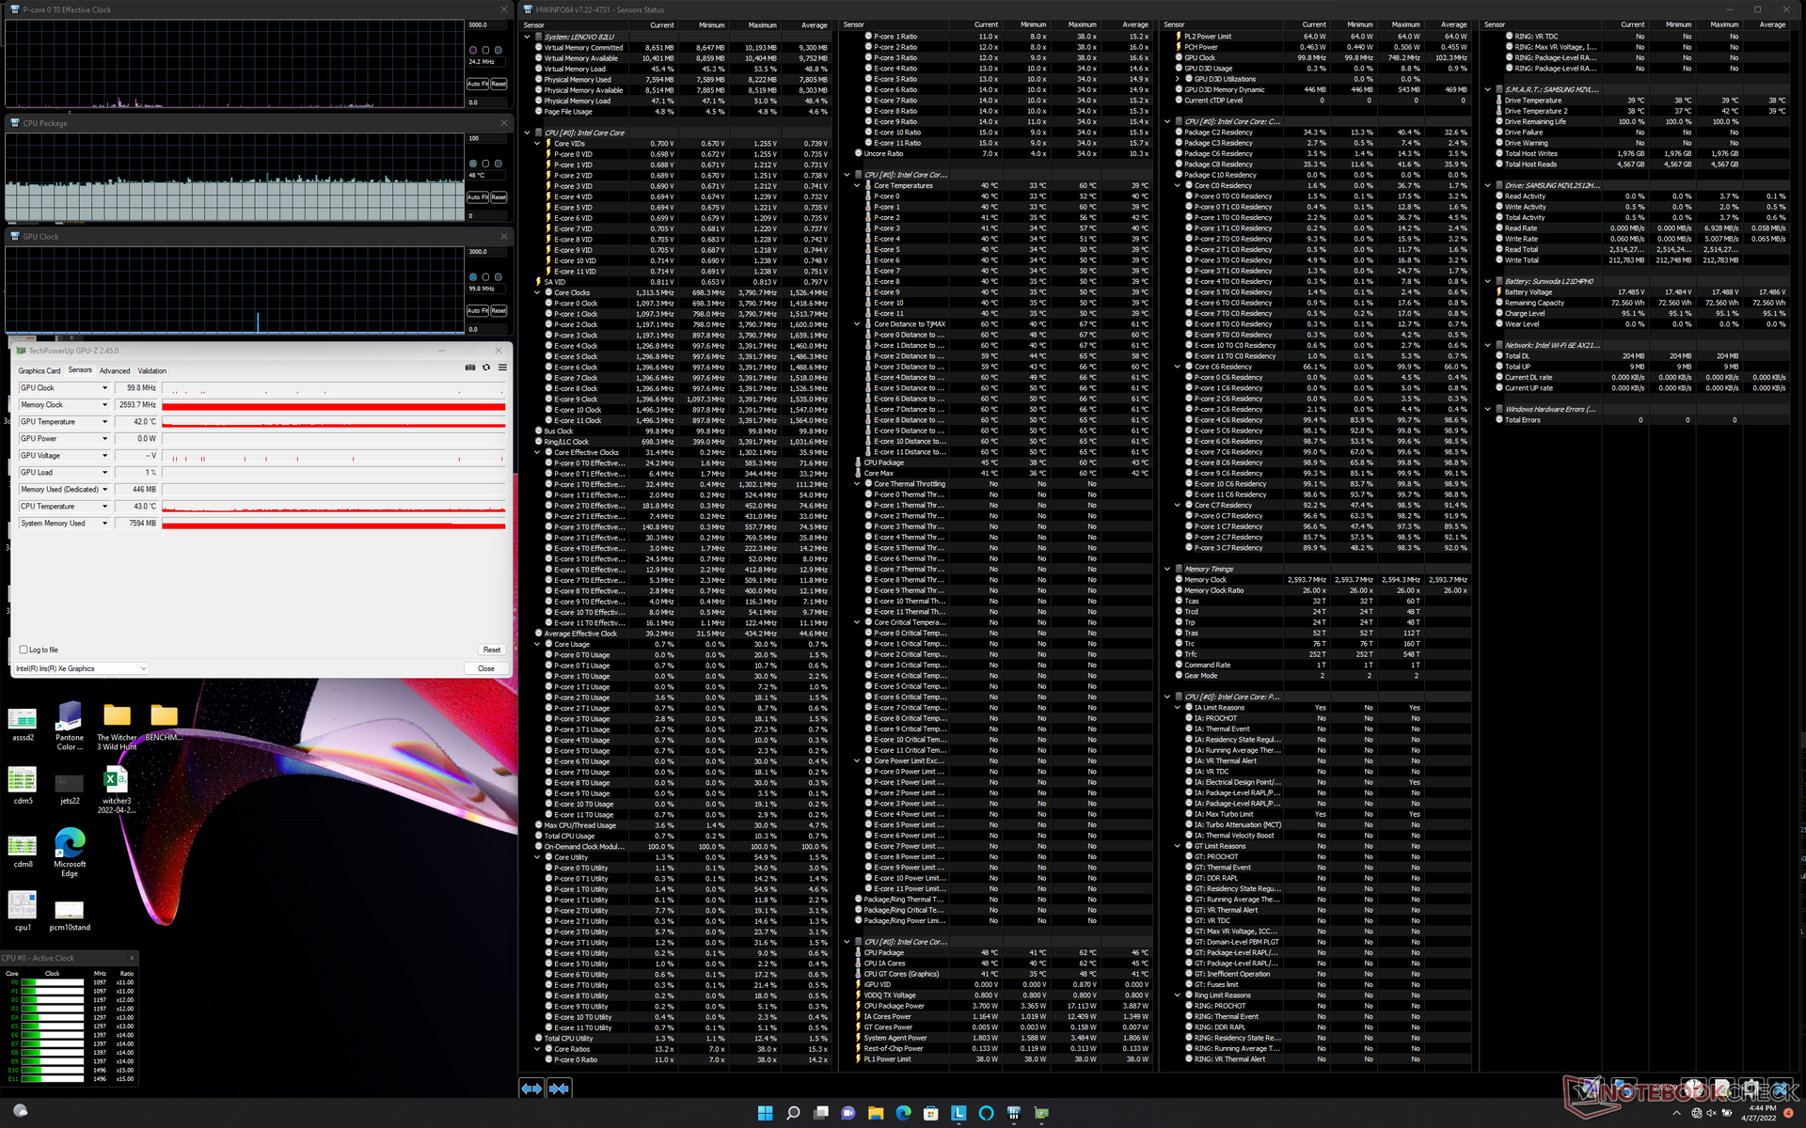The height and width of the screenshot is (1128, 1806).
Task: Open the GPU-Z hamburger menu
Action: coord(502,368)
